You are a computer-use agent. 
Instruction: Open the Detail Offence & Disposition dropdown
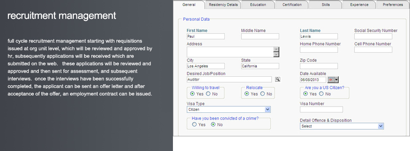click(x=380, y=126)
